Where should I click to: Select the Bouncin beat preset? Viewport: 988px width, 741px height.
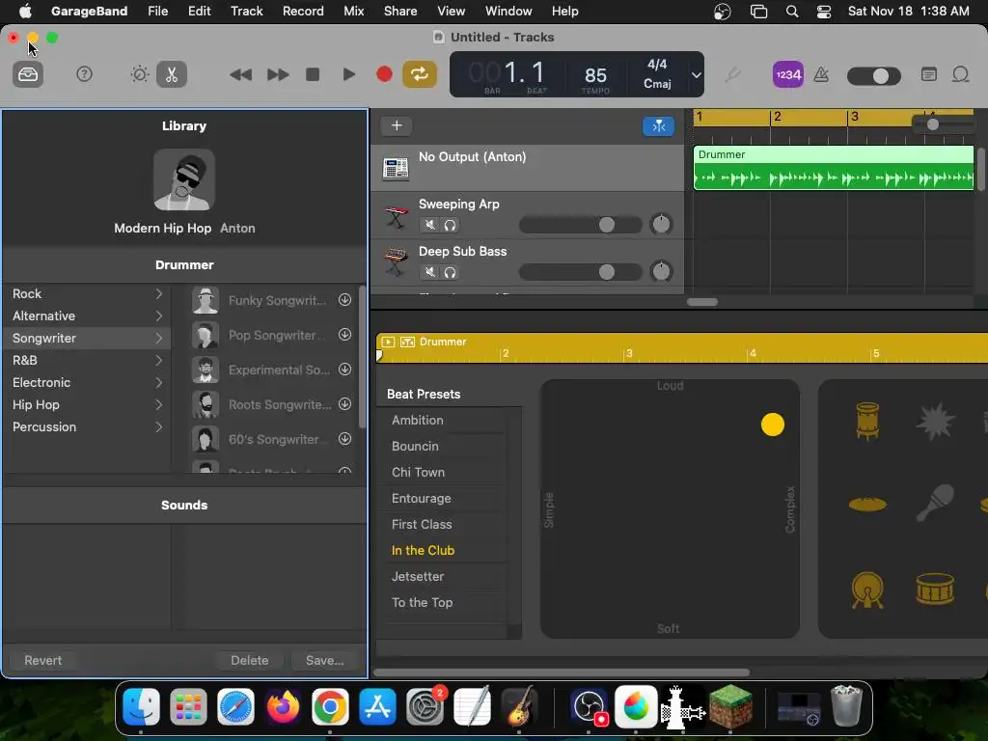click(x=415, y=446)
